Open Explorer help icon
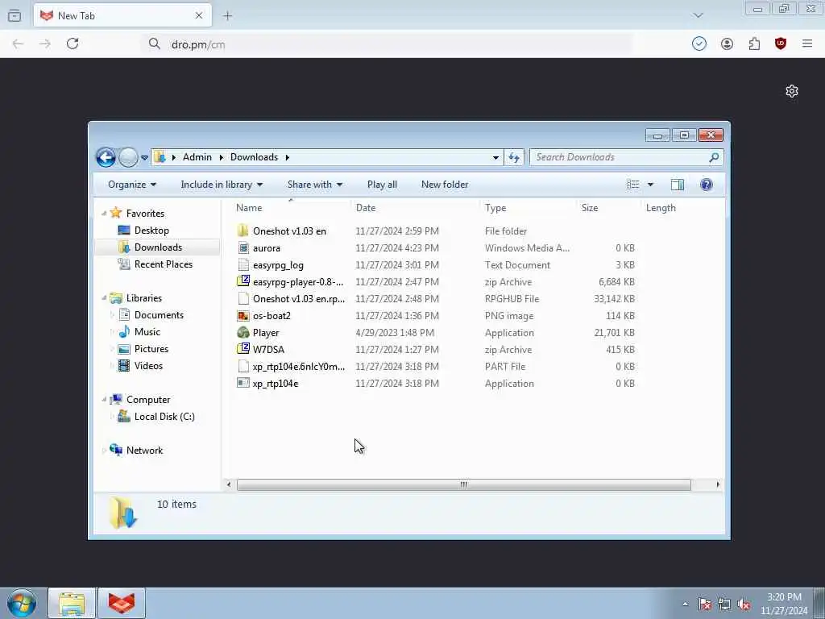Screen dimensions: 825x619 [706, 185]
